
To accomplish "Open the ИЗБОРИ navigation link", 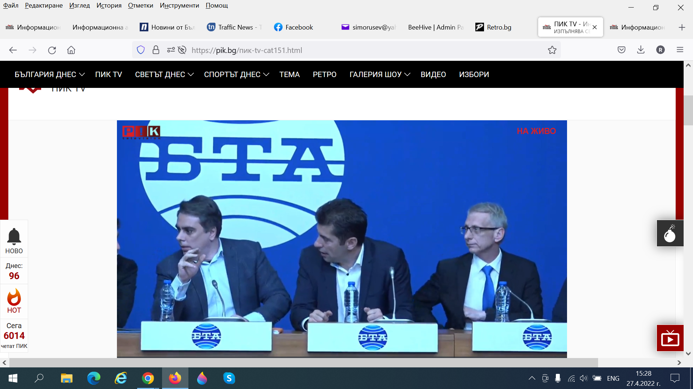I will point(474,75).
